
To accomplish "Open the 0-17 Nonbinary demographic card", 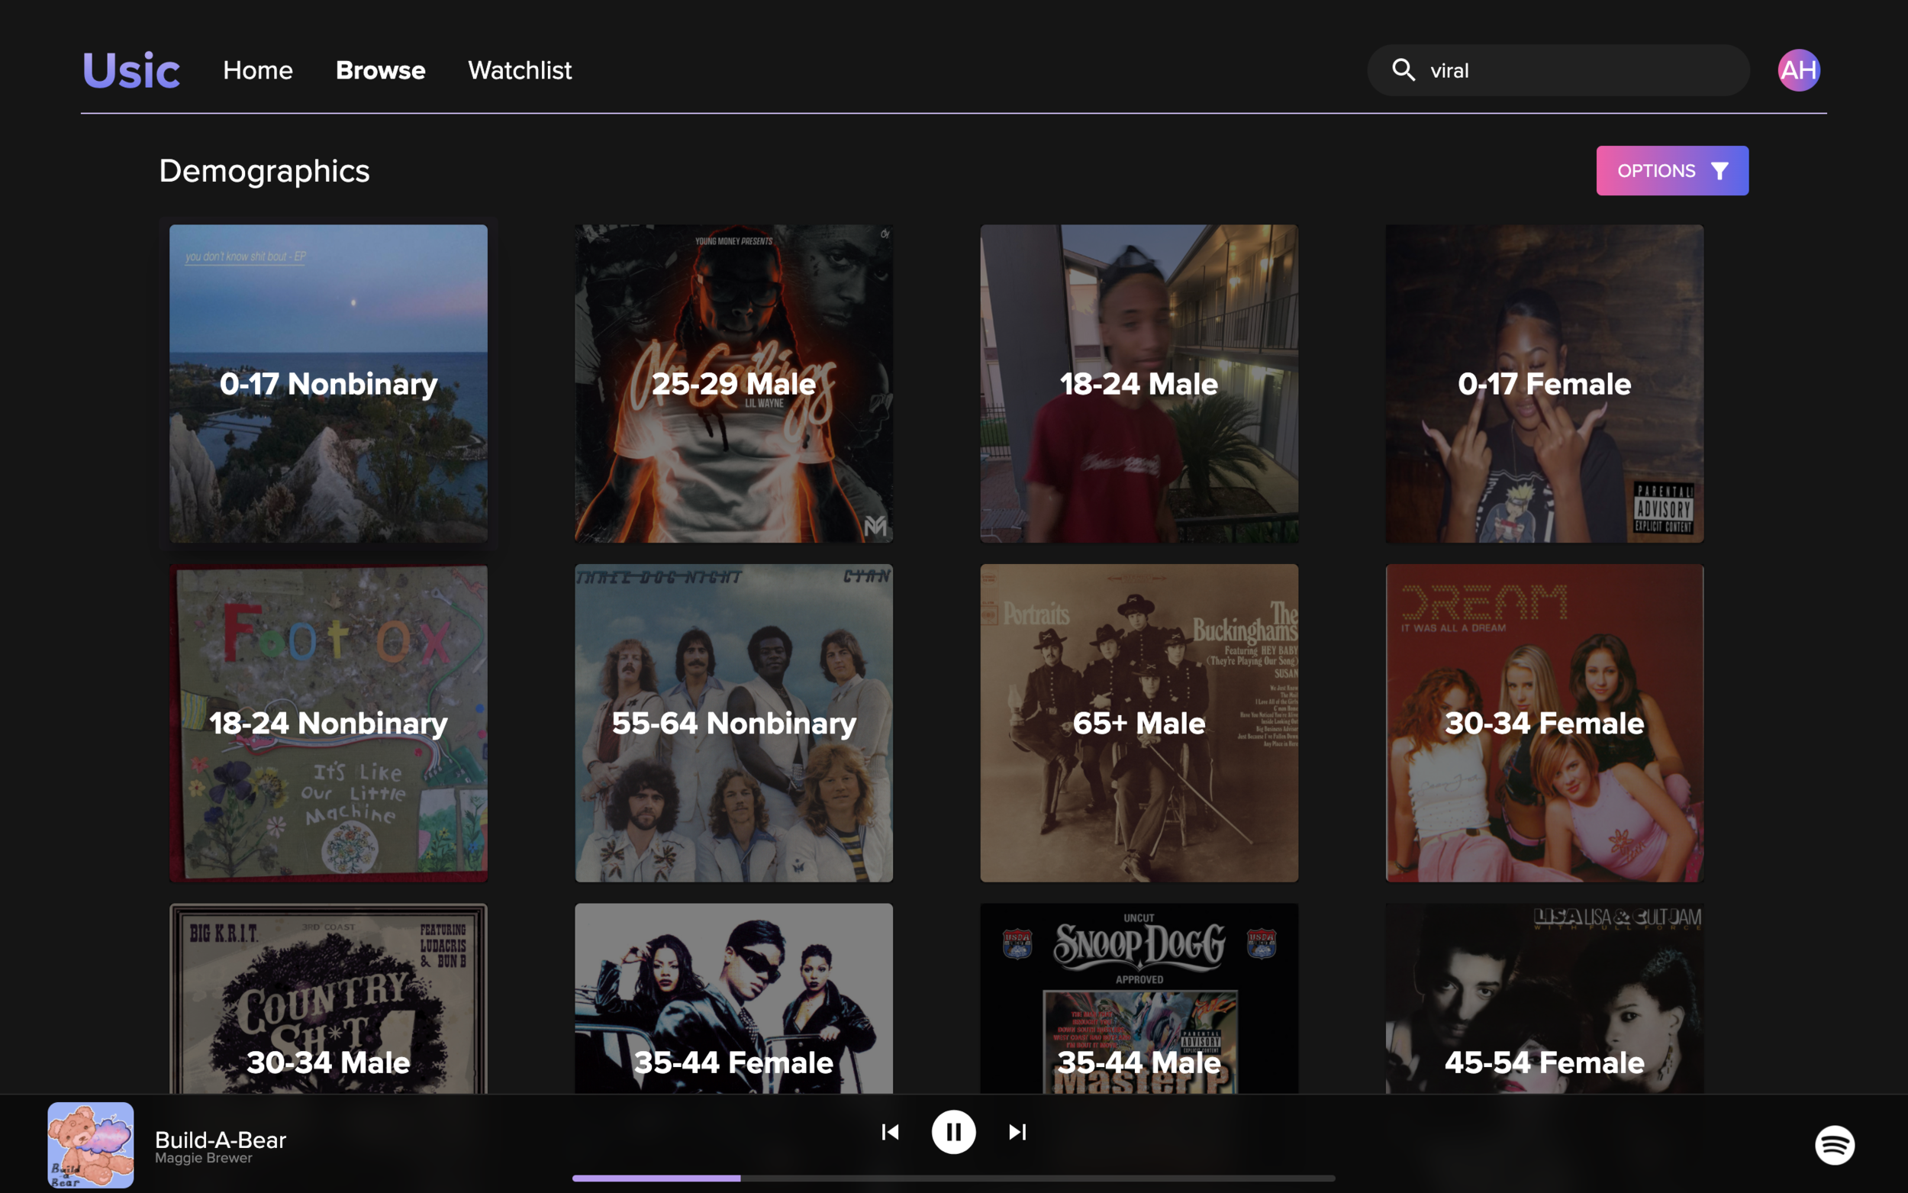I will (x=328, y=383).
